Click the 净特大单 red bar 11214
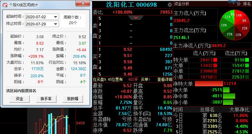The image size is (252, 134). [209, 84]
